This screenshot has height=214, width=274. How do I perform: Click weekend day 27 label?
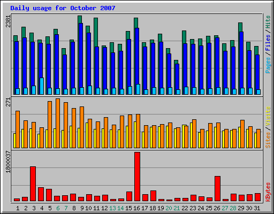coord(225,208)
